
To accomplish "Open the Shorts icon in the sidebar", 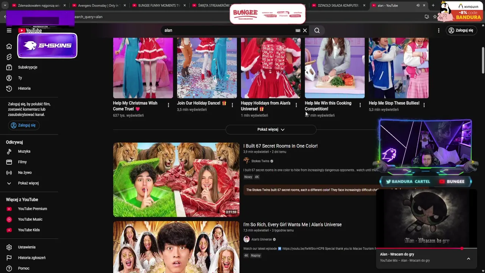I will pos(9,57).
